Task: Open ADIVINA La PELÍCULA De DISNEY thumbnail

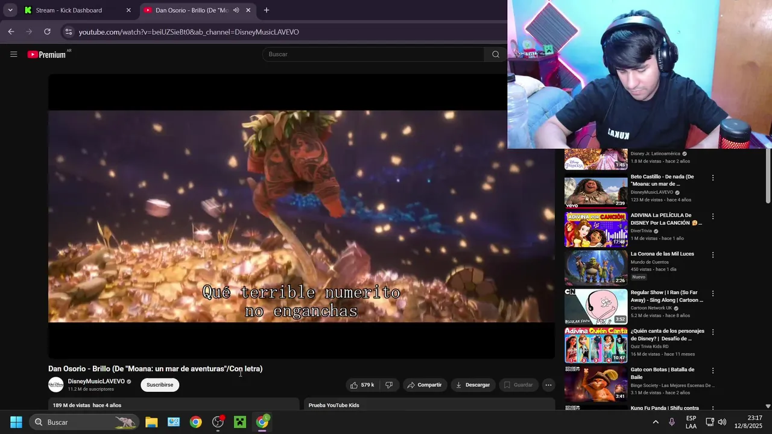Action: coord(596,230)
